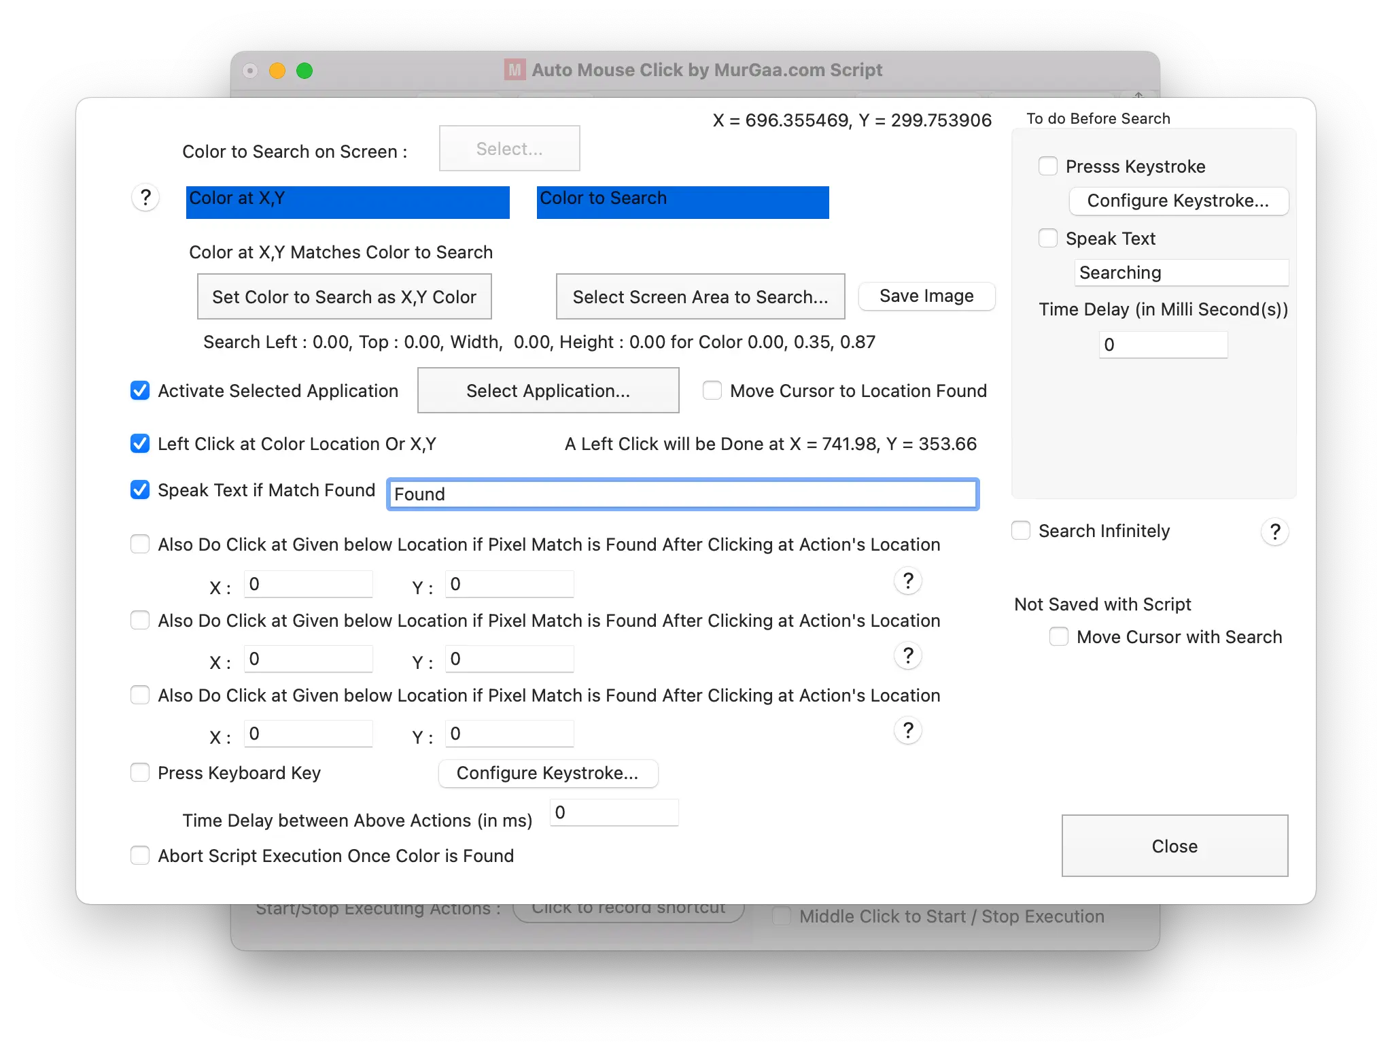This screenshot has width=1392, height=1051.
Task: Open the Select Application dialog
Action: coord(548,390)
